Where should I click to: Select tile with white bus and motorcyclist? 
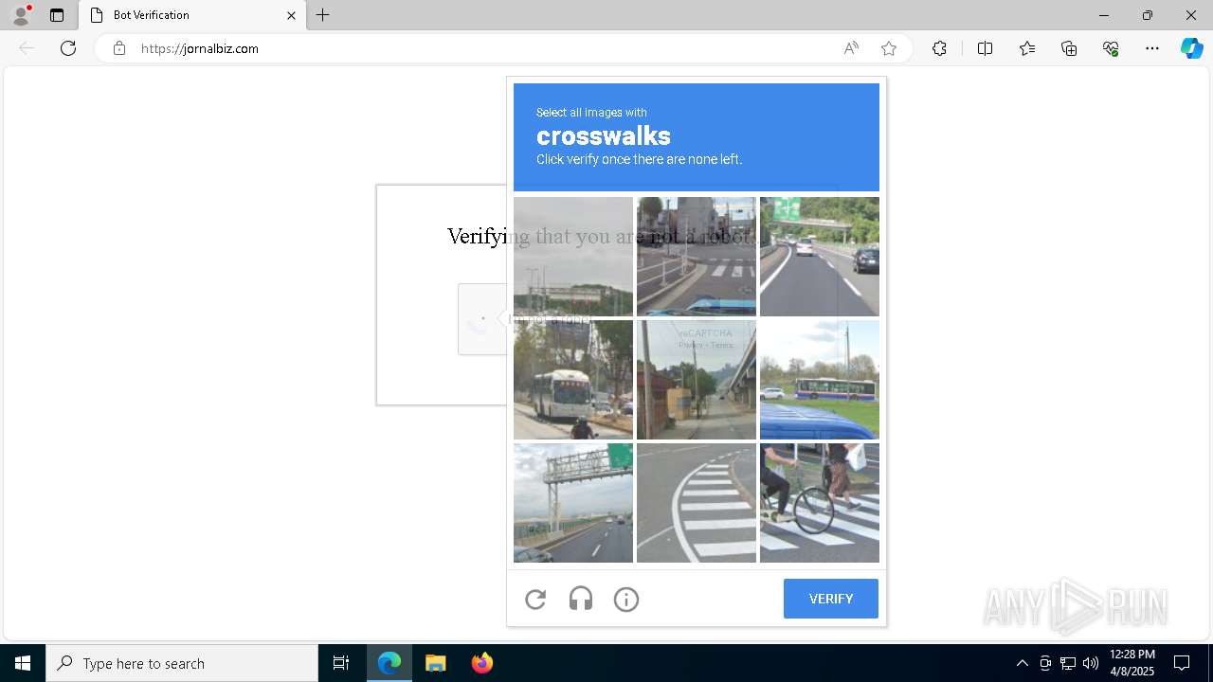click(x=573, y=380)
